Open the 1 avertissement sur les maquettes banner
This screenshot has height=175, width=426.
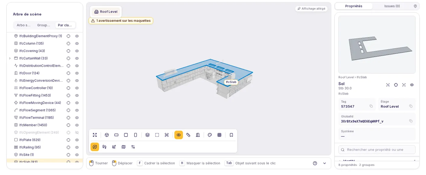tap(121, 21)
